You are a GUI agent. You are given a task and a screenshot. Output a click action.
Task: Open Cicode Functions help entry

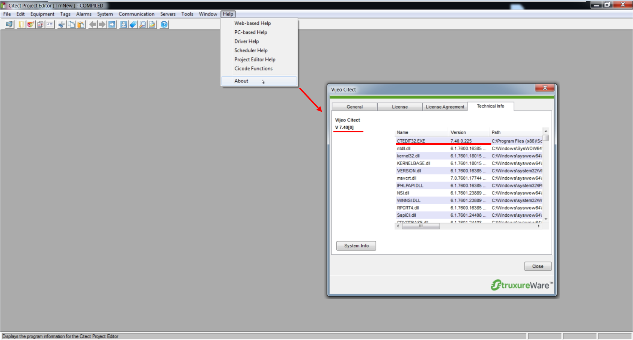pyautogui.click(x=259, y=68)
